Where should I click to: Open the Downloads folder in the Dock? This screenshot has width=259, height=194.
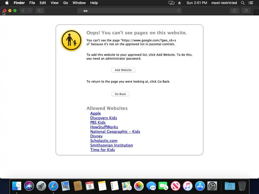pos(230,186)
